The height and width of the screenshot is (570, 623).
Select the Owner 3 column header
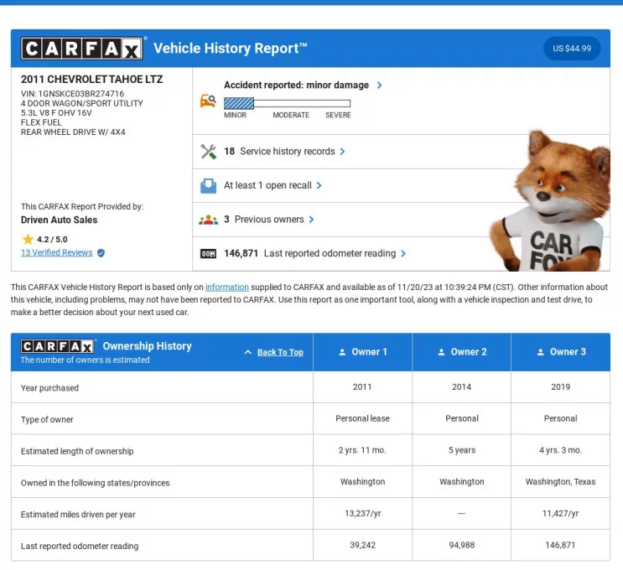(x=560, y=352)
